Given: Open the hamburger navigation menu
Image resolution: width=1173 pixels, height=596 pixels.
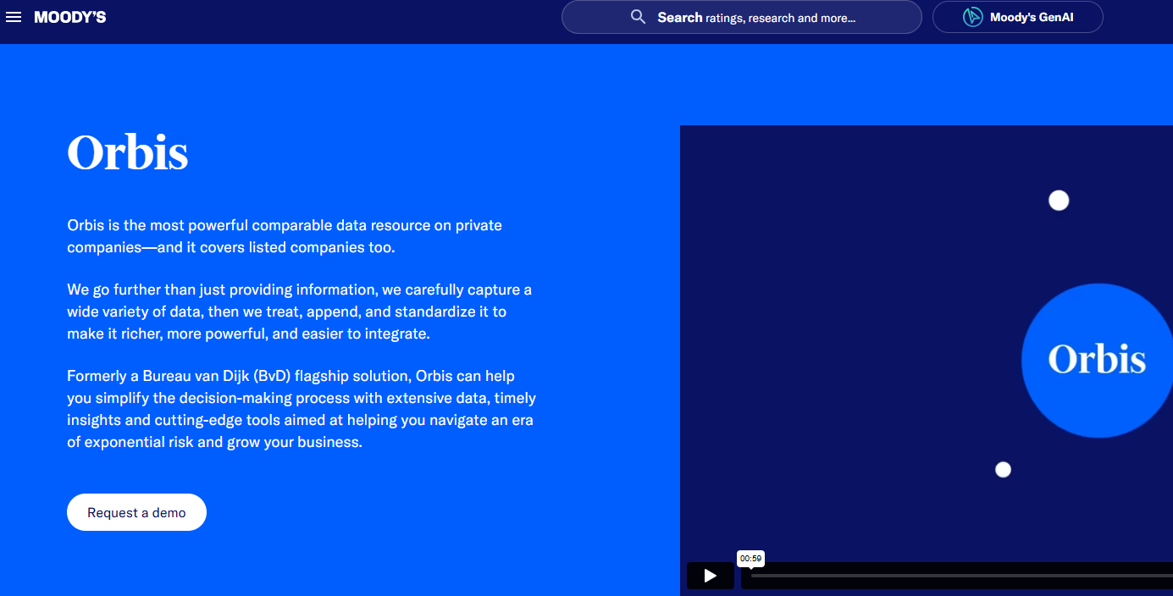Looking at the screenshot, I should tap(14, 17).
